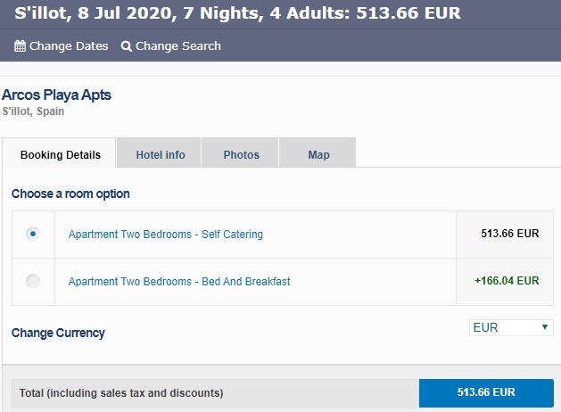
Task: Click the S'illot, Spain location text
Action: [x=33, y=111]
